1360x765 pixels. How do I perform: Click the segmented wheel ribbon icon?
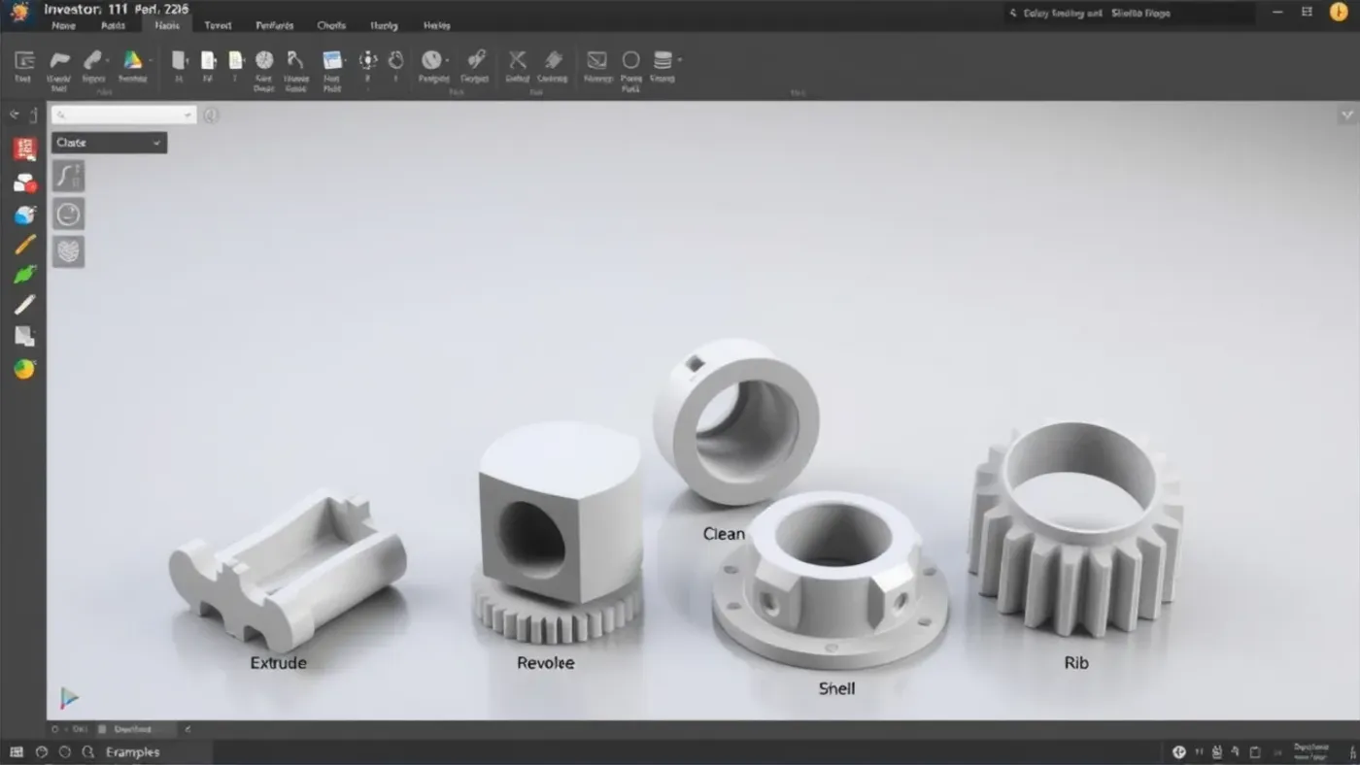264,60
